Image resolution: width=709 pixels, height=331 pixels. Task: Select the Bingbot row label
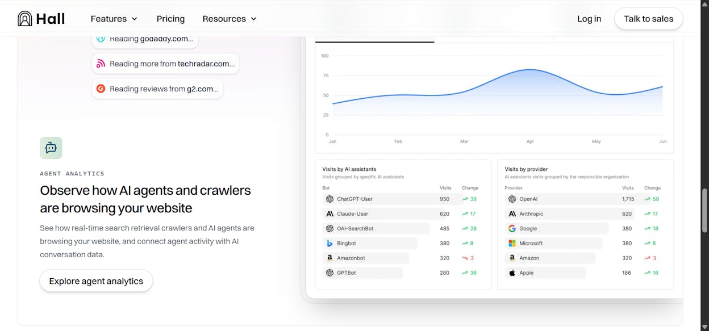click(x=347, y=243)
